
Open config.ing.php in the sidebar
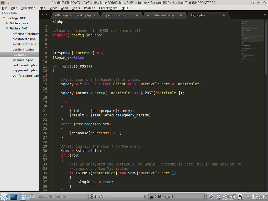pos(23,49)
